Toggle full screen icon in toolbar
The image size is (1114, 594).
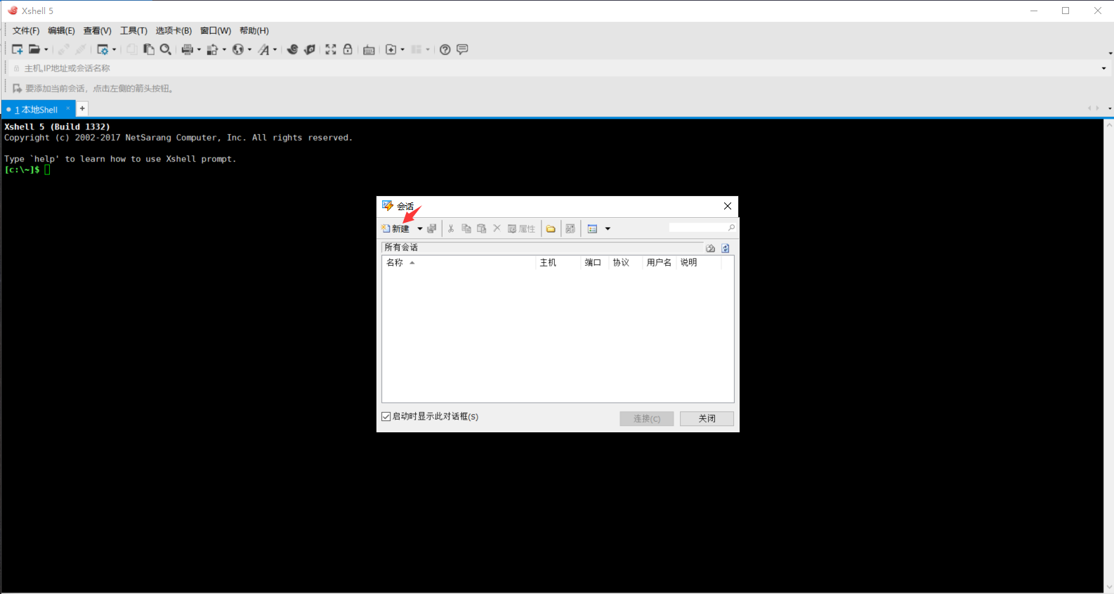tap(331, 49)
